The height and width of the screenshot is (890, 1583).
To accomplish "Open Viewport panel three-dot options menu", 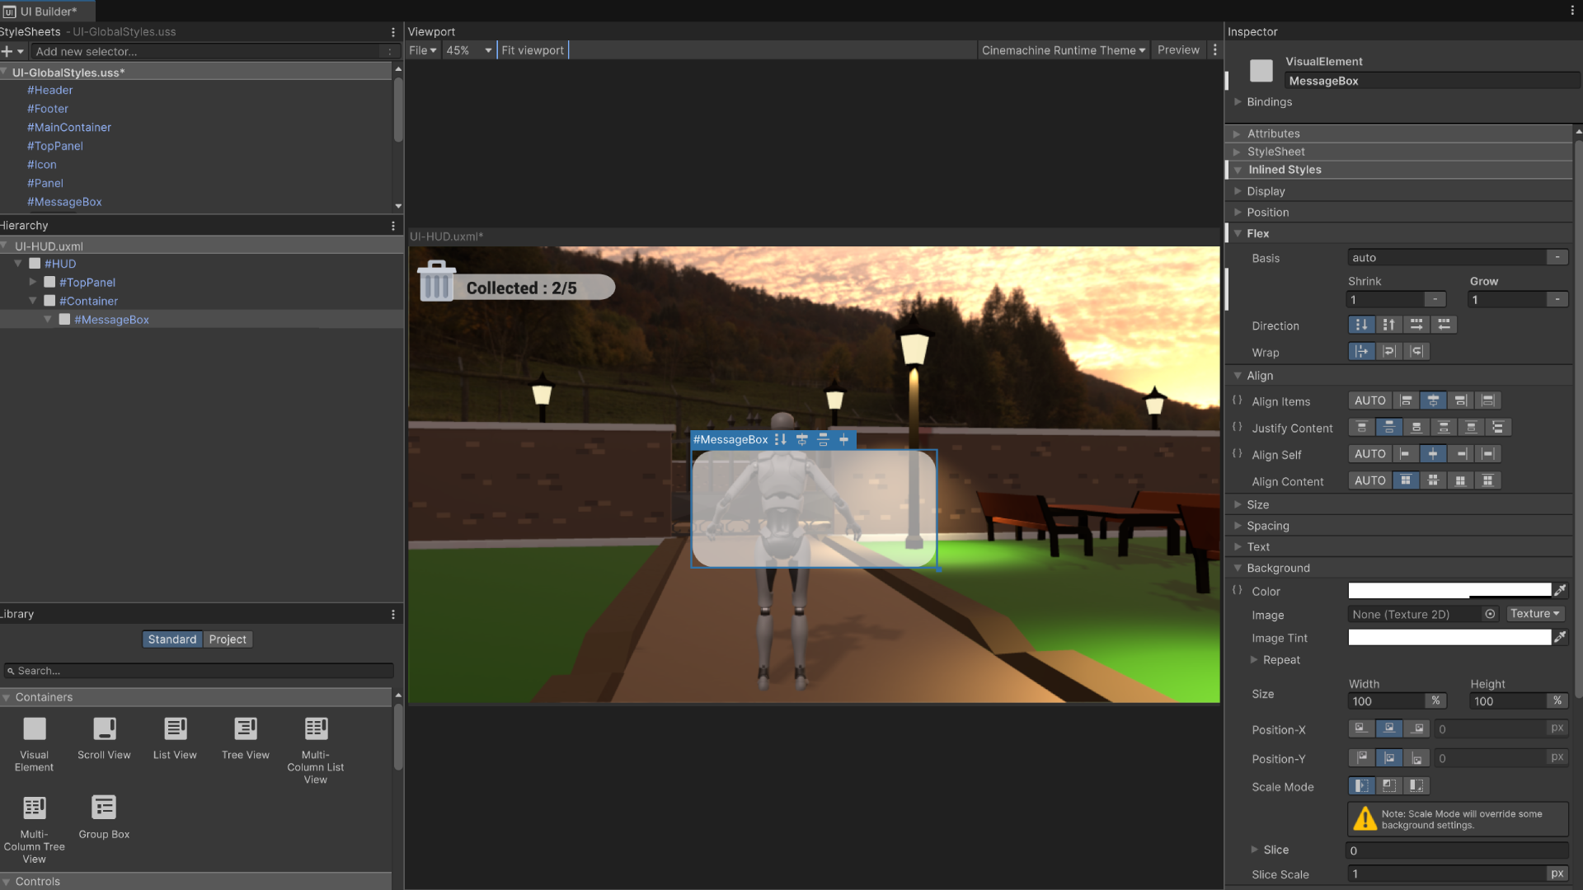I will click(x=1214, y=50).
